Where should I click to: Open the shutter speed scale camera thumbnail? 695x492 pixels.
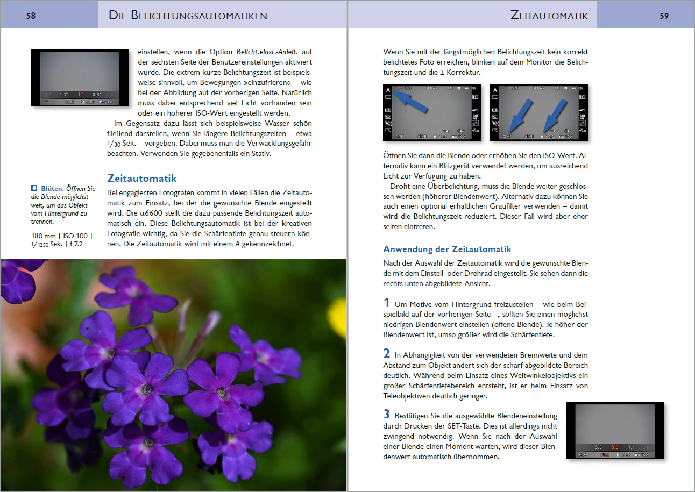click(80, 78)
